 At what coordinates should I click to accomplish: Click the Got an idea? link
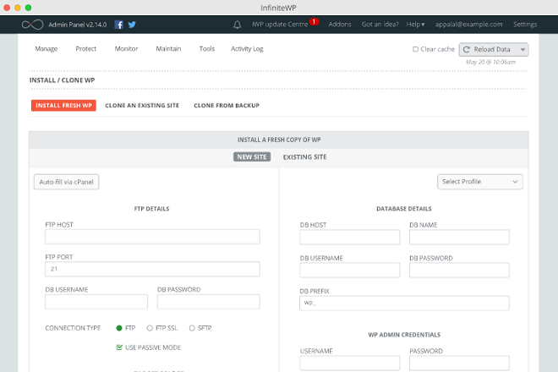pyautogui.click(x=380, y=25)
